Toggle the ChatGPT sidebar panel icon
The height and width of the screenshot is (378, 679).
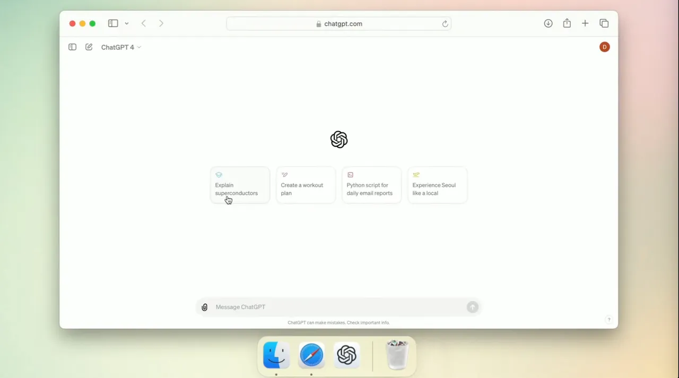coord(73,47)
